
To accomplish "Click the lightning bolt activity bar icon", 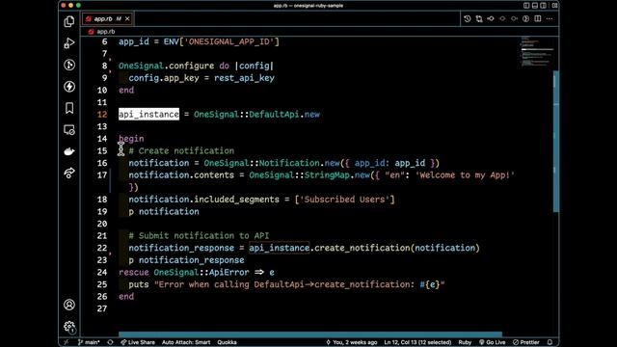I will 69,86.
